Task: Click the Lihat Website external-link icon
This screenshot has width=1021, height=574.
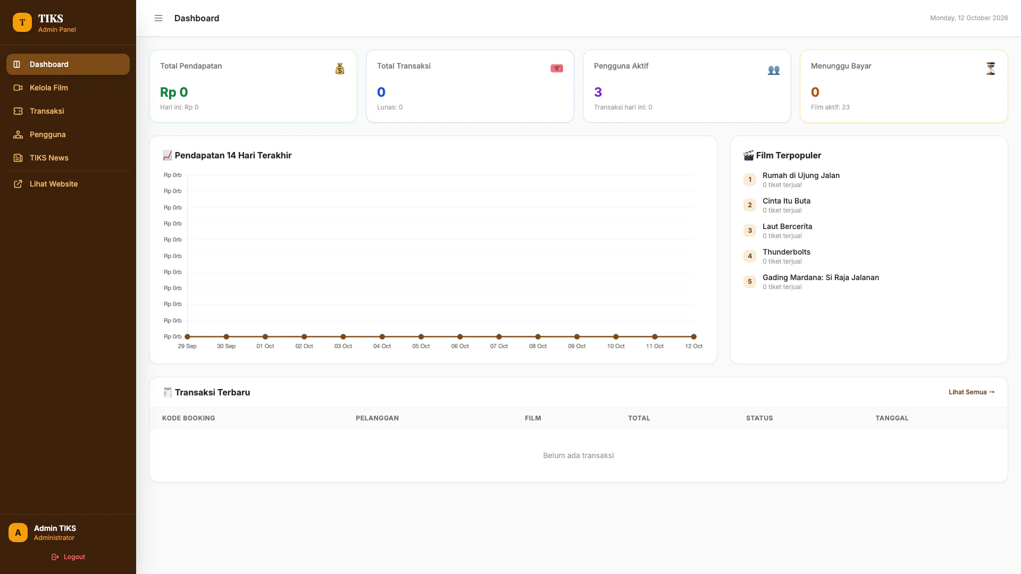Action: click(18, 184)
